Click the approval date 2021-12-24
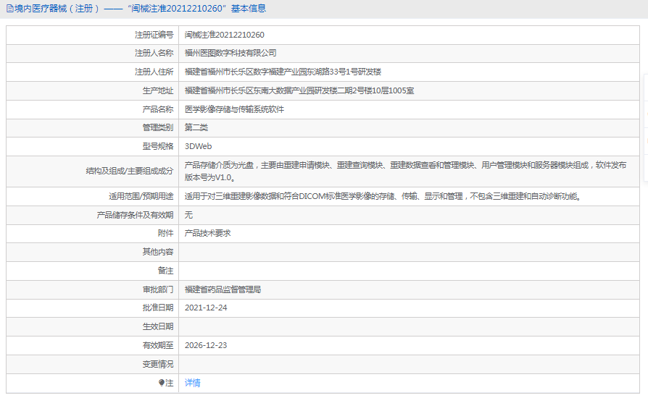Image resolution: width=648 pixels, height=398 pixels. click(x=206, y=308)
